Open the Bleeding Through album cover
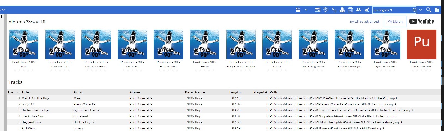This screenshot has width=444, height=131. point(349,44)
